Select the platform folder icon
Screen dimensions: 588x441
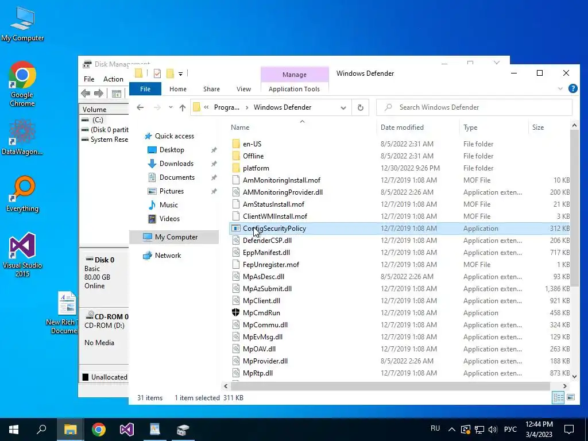click(x=236, y=168)
